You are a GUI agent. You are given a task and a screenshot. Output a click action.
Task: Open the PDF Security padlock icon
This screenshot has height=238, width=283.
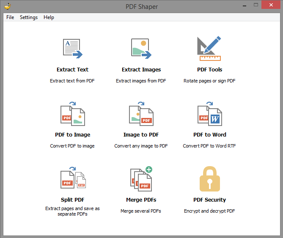pyautogui.click(x=210, y=179)
